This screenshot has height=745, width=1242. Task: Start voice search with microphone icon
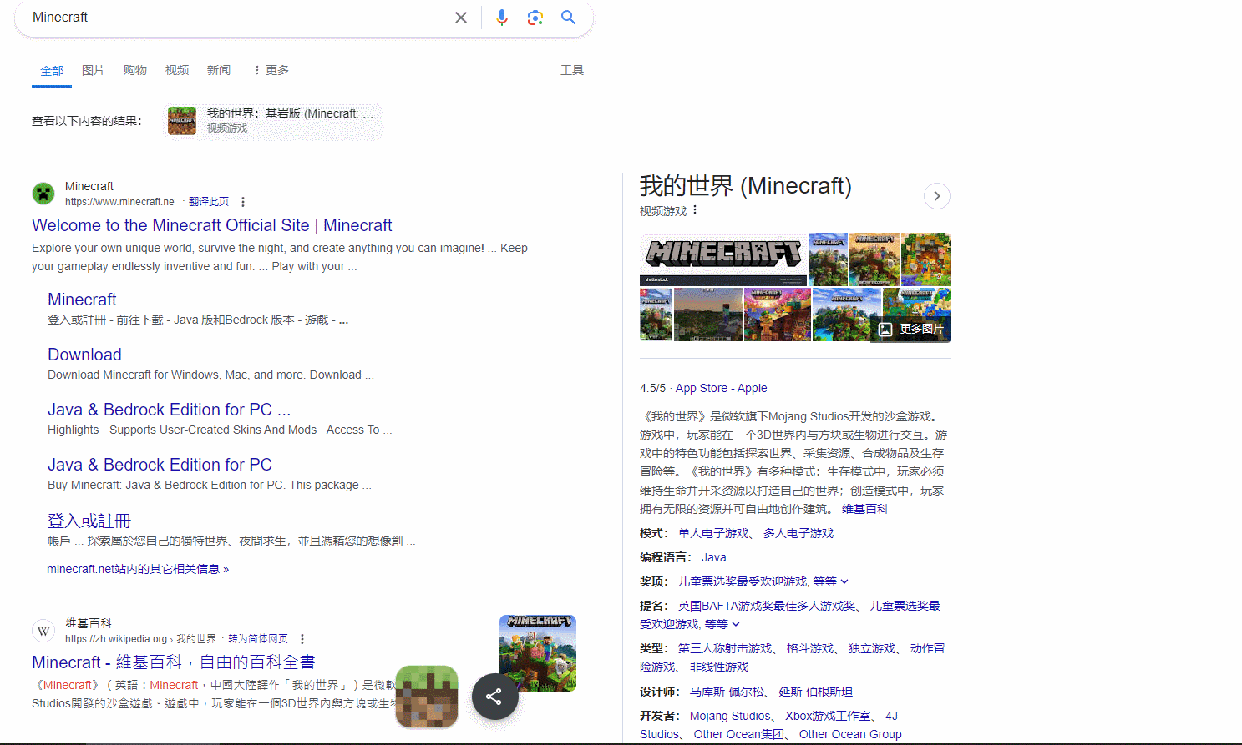click(x=501, y=18)
